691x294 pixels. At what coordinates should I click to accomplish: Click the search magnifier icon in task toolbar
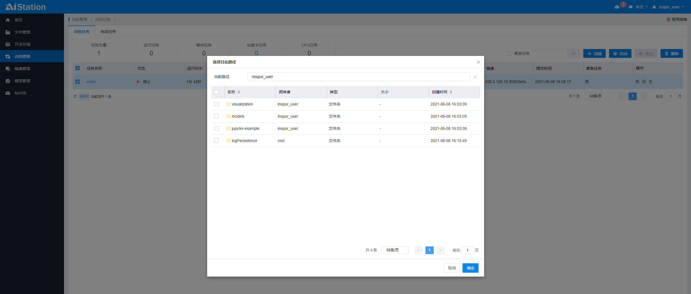pos(574,53)
